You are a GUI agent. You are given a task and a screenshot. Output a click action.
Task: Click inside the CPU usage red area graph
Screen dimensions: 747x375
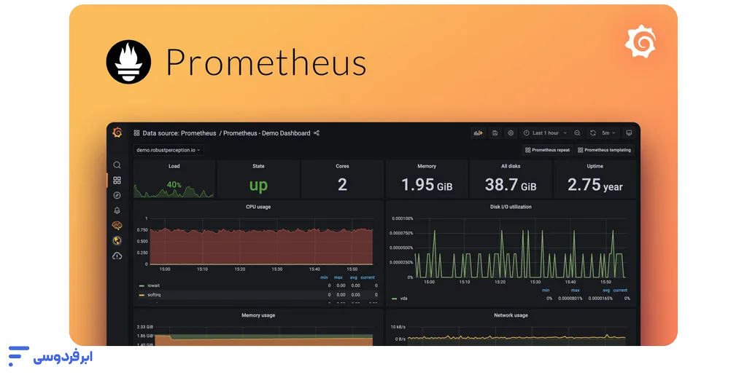click(x=261, y=247)
